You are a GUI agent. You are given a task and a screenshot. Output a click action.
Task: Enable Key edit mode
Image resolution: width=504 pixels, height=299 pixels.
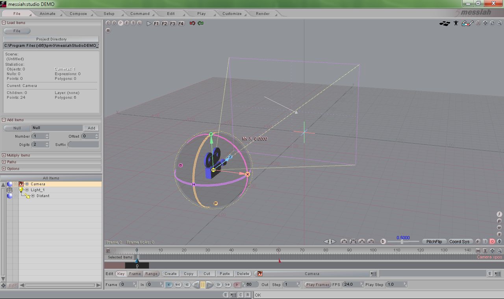pyautogui.click(x=121, y=274)
